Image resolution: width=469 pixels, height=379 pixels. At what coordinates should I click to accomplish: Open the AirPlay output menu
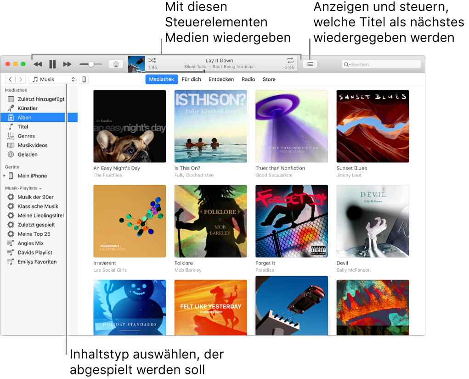[116, 64]
